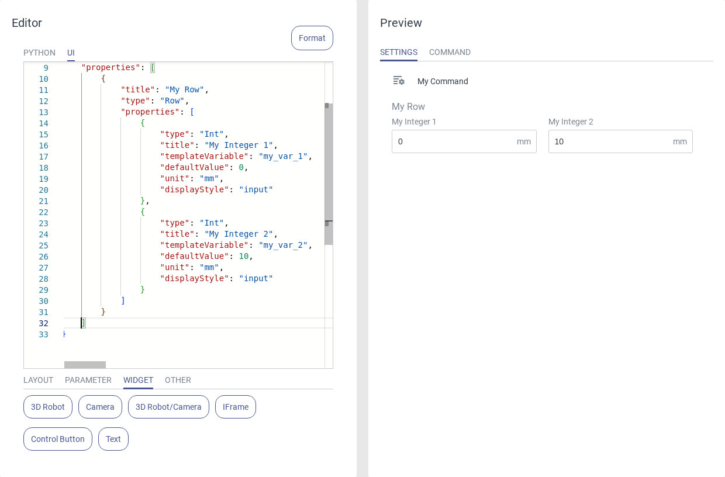Insert the IFrame widget

236,407
